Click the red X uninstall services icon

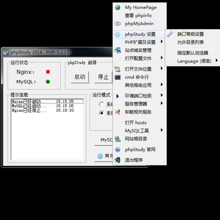point(117,112)
